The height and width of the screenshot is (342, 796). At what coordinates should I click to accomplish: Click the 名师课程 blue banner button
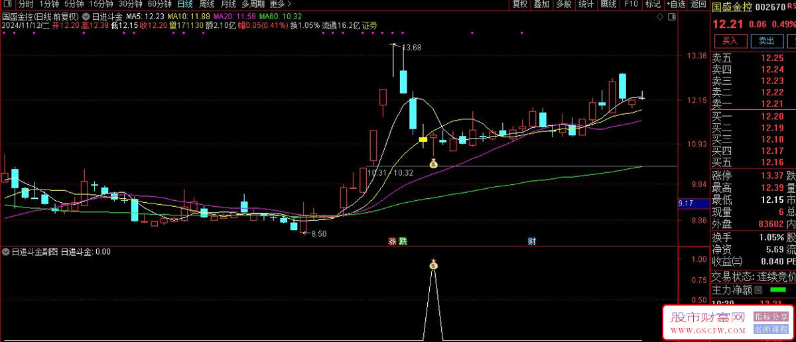coord(771,329)
